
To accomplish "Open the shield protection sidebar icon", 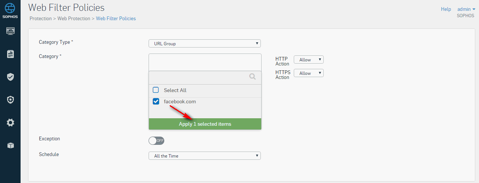I will point(10,77).
